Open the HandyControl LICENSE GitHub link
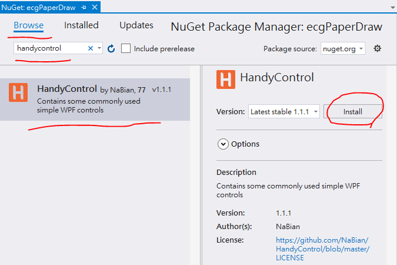Image resolution: width=397 pixels, height=265 pixels. point(322,249)
